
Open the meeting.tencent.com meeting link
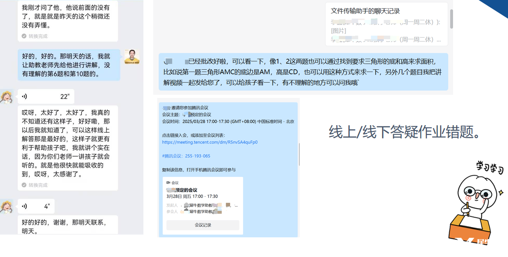point(210,142)
